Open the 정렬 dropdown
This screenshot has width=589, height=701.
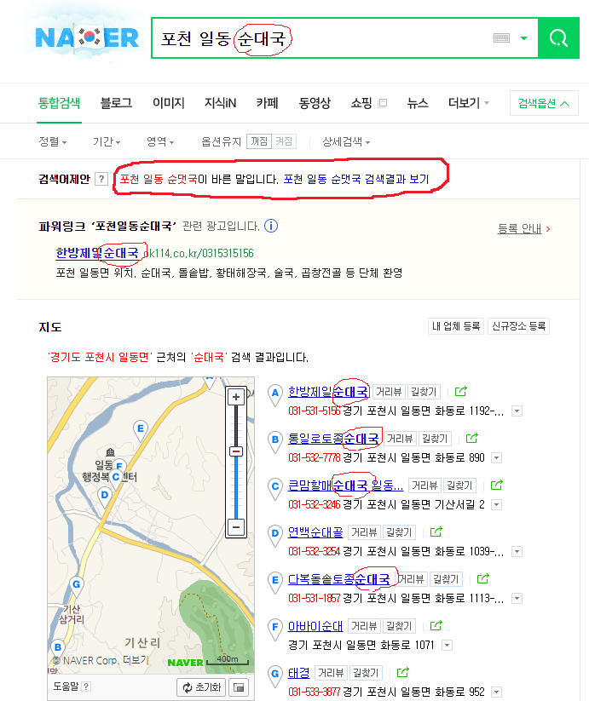[52, 141]
